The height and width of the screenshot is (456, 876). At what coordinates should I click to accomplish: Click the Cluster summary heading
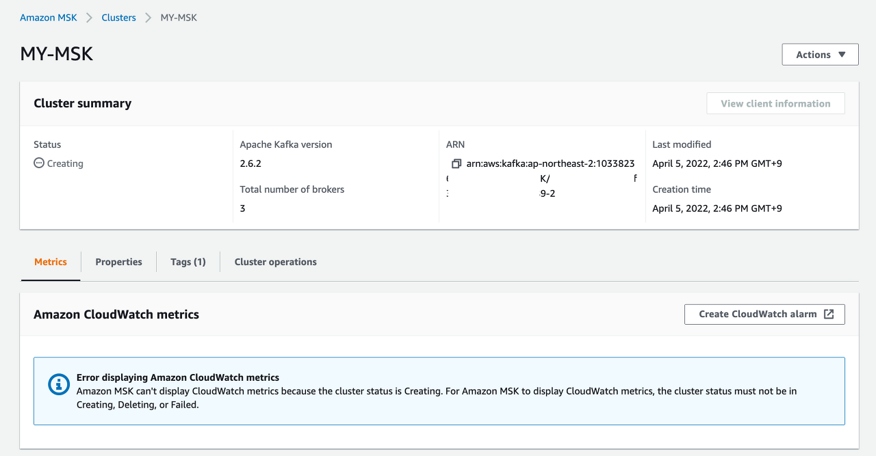83,103
